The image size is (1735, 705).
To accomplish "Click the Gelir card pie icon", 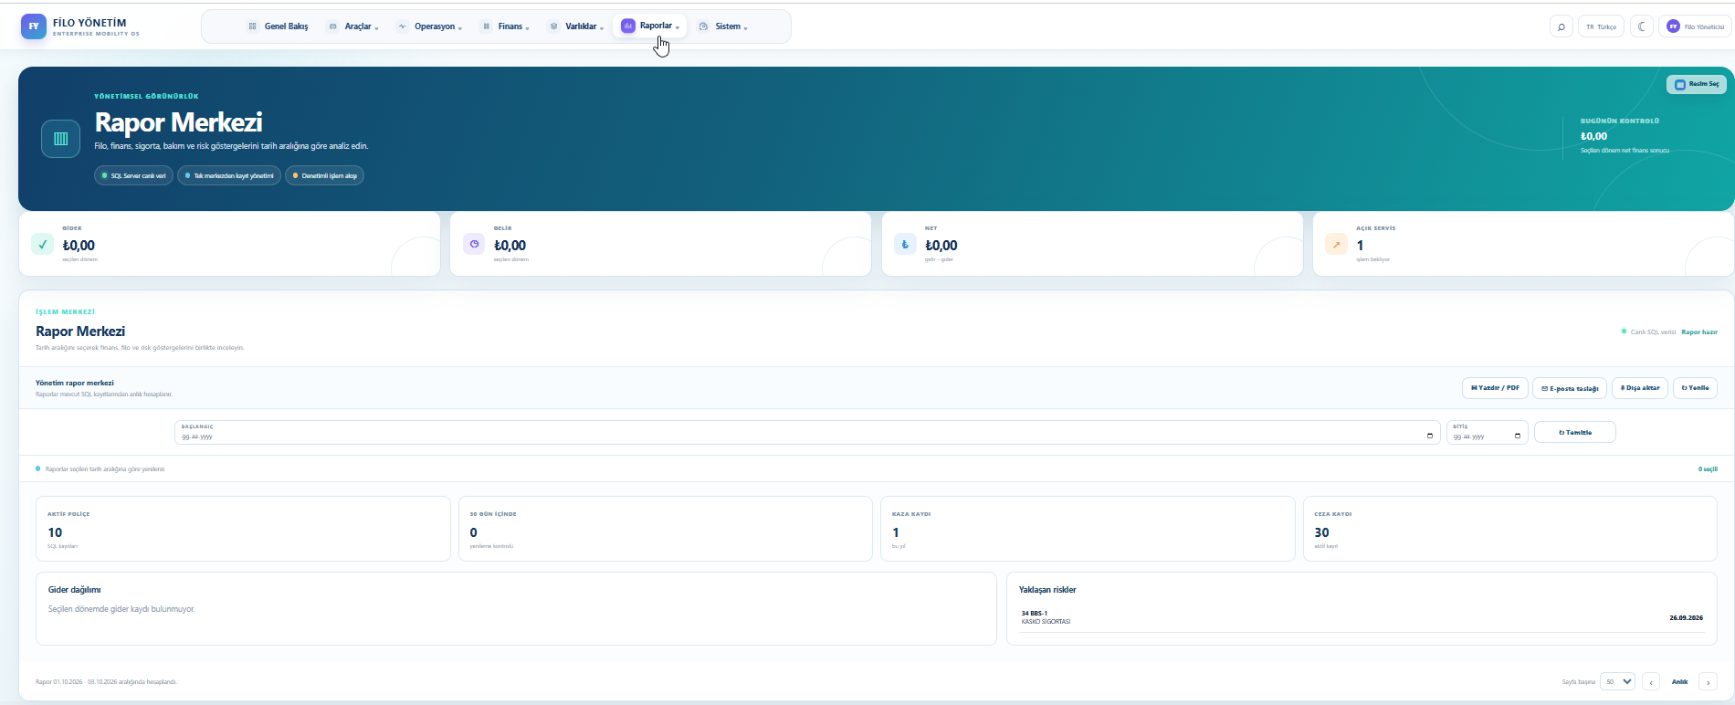I will point(474,244).
